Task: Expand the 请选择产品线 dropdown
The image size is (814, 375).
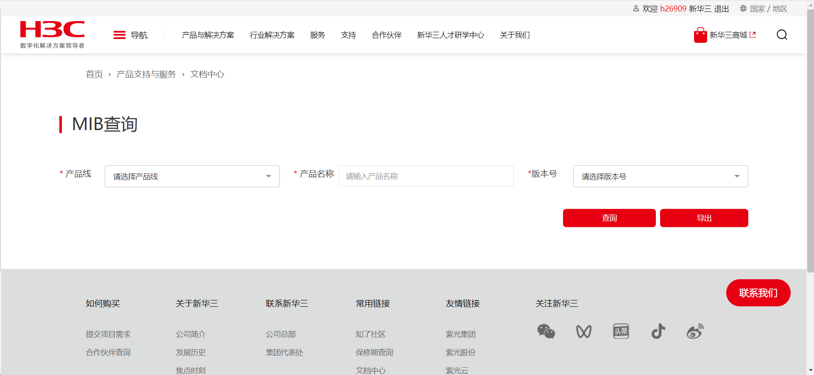Action: click(x=192, y=176)
